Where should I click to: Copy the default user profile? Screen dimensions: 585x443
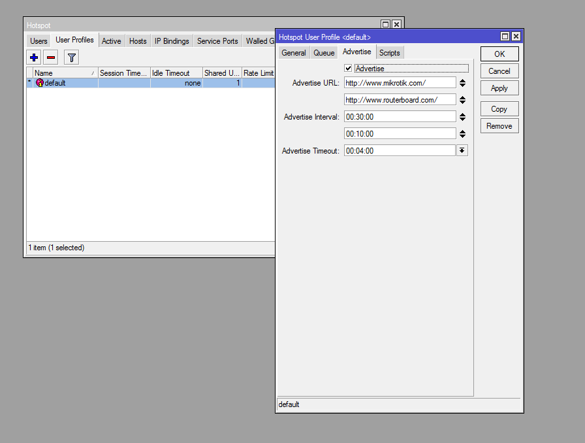(x=499, y=109)
